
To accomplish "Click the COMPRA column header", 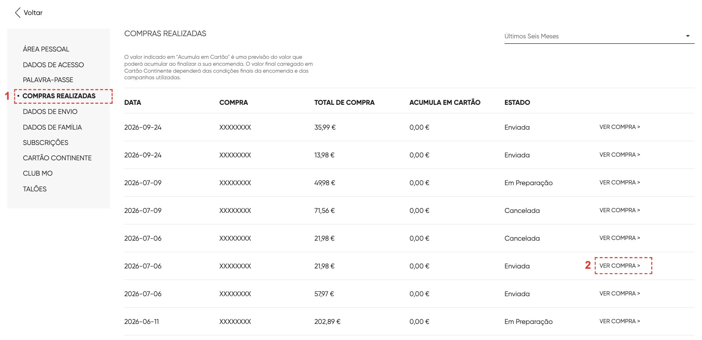I will pyautogui.click(x=234, y=103).
